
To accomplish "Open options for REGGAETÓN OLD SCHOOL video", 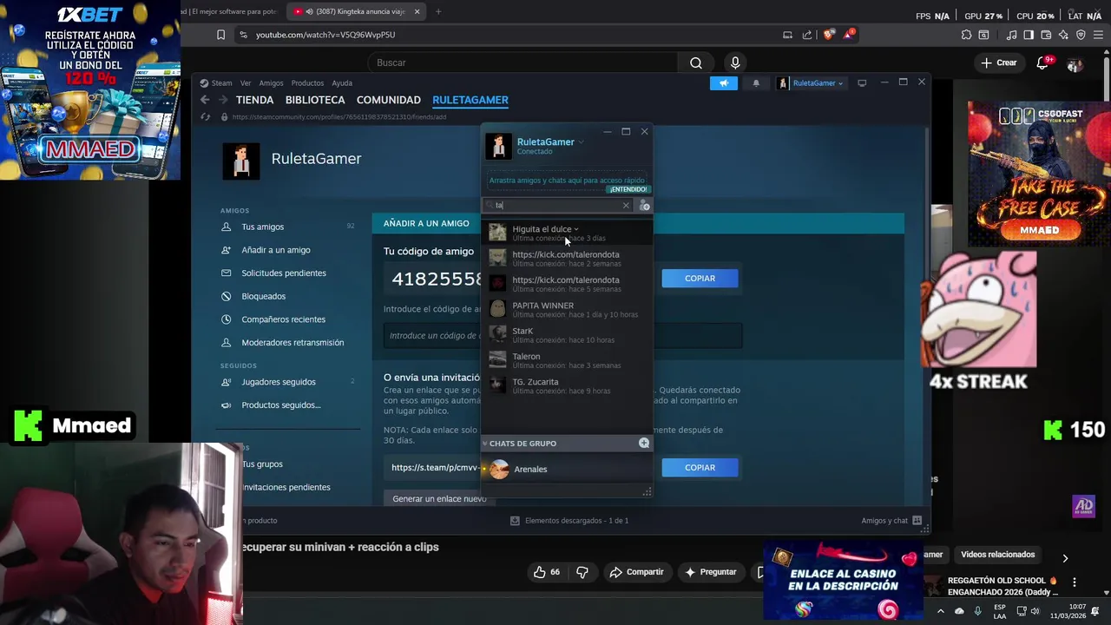I will tap(1075, 582).
